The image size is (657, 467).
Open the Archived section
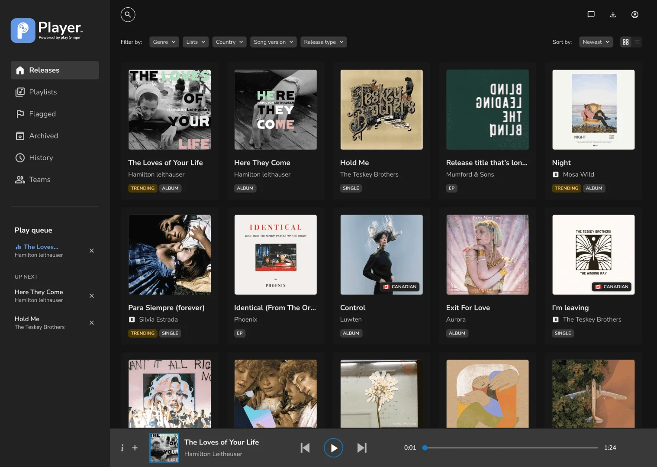[43, 135]
